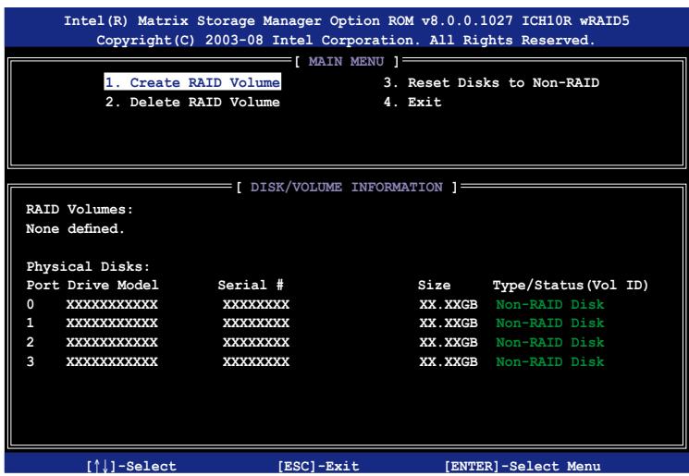This screenshot has height=476, width=689.
Task: Click the '[ESC]-Exit' footer hint
Action: coord(318,466)
